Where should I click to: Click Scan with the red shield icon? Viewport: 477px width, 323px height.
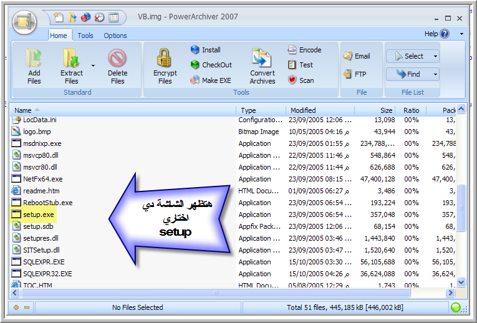coord(301,80)
